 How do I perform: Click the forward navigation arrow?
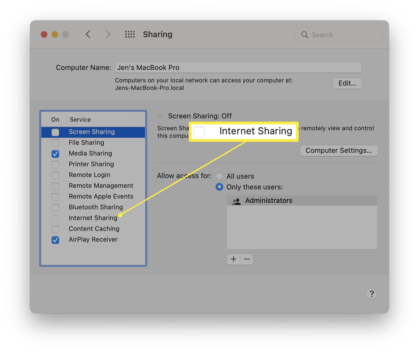coord(108,34)
